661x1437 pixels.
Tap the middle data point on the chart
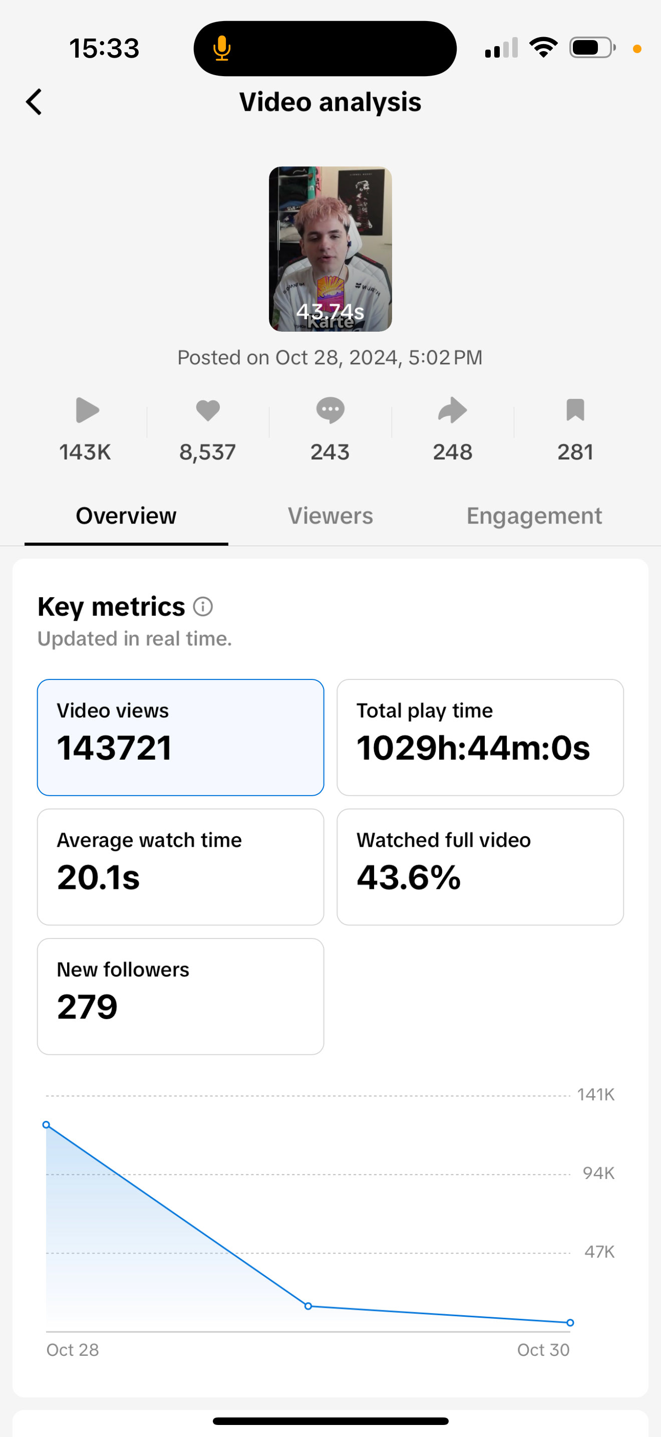(308, 1306)
